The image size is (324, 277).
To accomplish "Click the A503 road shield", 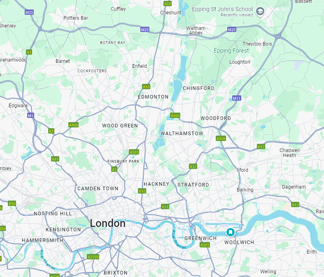I will 134,152.
